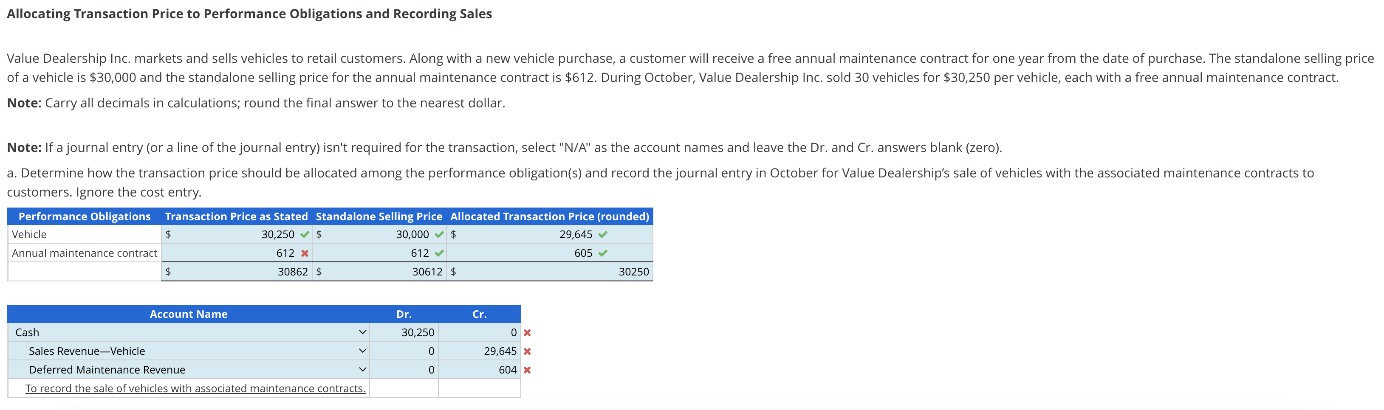Viewport: 1384px width, 410px height.
Task: Click the red X next to 29,645 credit amount
Action: [526, 351]
